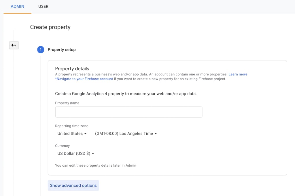Image resolution: width=295 pixels, height=196 pixels.
Task: Open the Los Angeles Time zone dropdown
Action: pyautogui.click(x=126, y=134)
